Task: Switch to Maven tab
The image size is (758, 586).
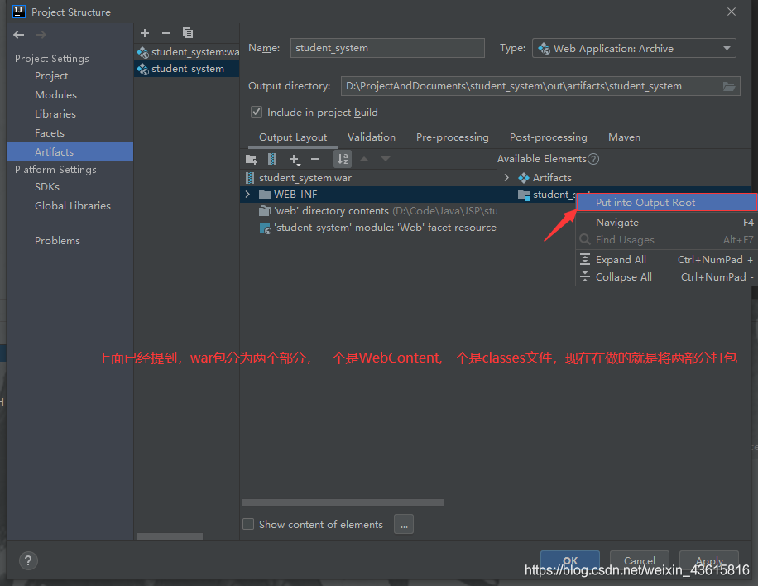Action: [624, 137]
